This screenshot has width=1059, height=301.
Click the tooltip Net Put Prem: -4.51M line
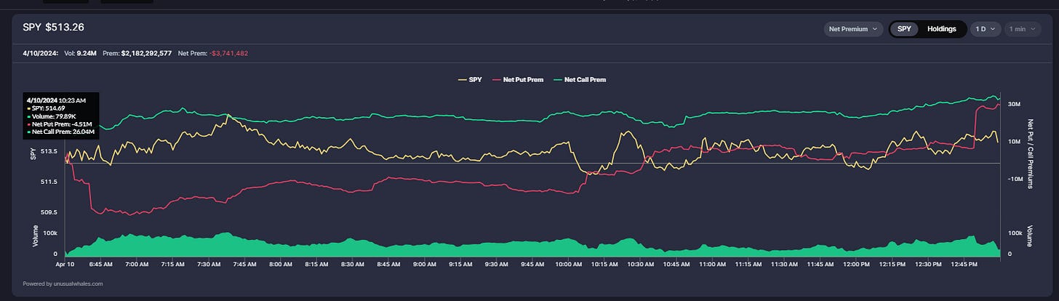(x=60, y=124)
